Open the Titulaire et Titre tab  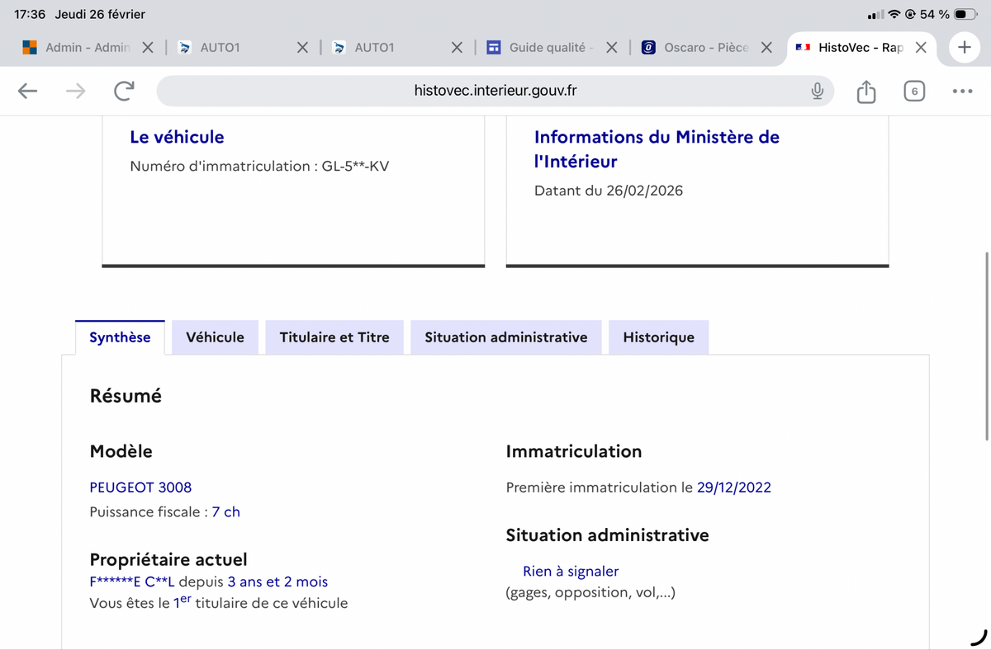click(x=334, y=337)
